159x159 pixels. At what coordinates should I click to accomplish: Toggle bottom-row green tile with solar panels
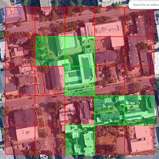click(80, 140)
